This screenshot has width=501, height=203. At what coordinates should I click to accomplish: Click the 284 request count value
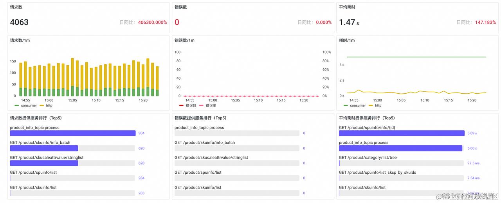pyautogui.click(x=141, y=178)
